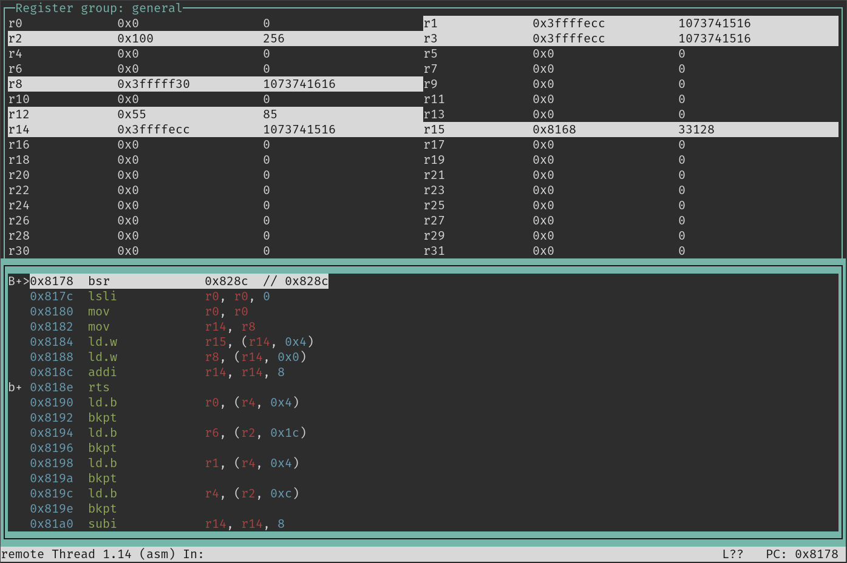The height and width of the screenshot is (563, 847).
Task: Select register name r21
Action: click(x=434, y=175)
